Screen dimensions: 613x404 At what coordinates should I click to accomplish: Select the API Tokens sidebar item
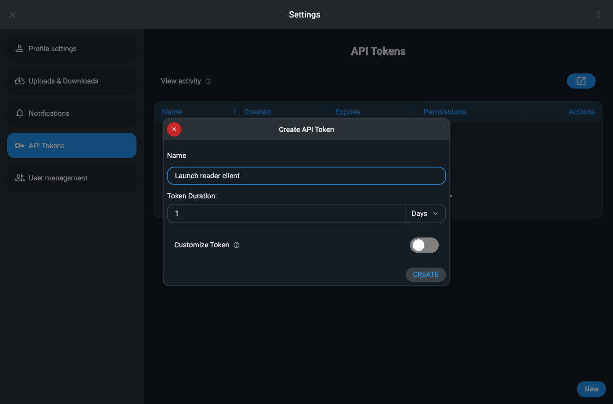(x=72, y=145)
